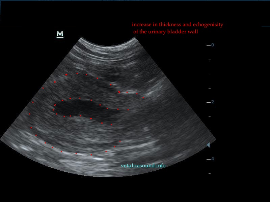The width and height of the screenshot is (270, 202).
Task: Click the rightmost red dot of the wall outline
Action: (143, 98)
